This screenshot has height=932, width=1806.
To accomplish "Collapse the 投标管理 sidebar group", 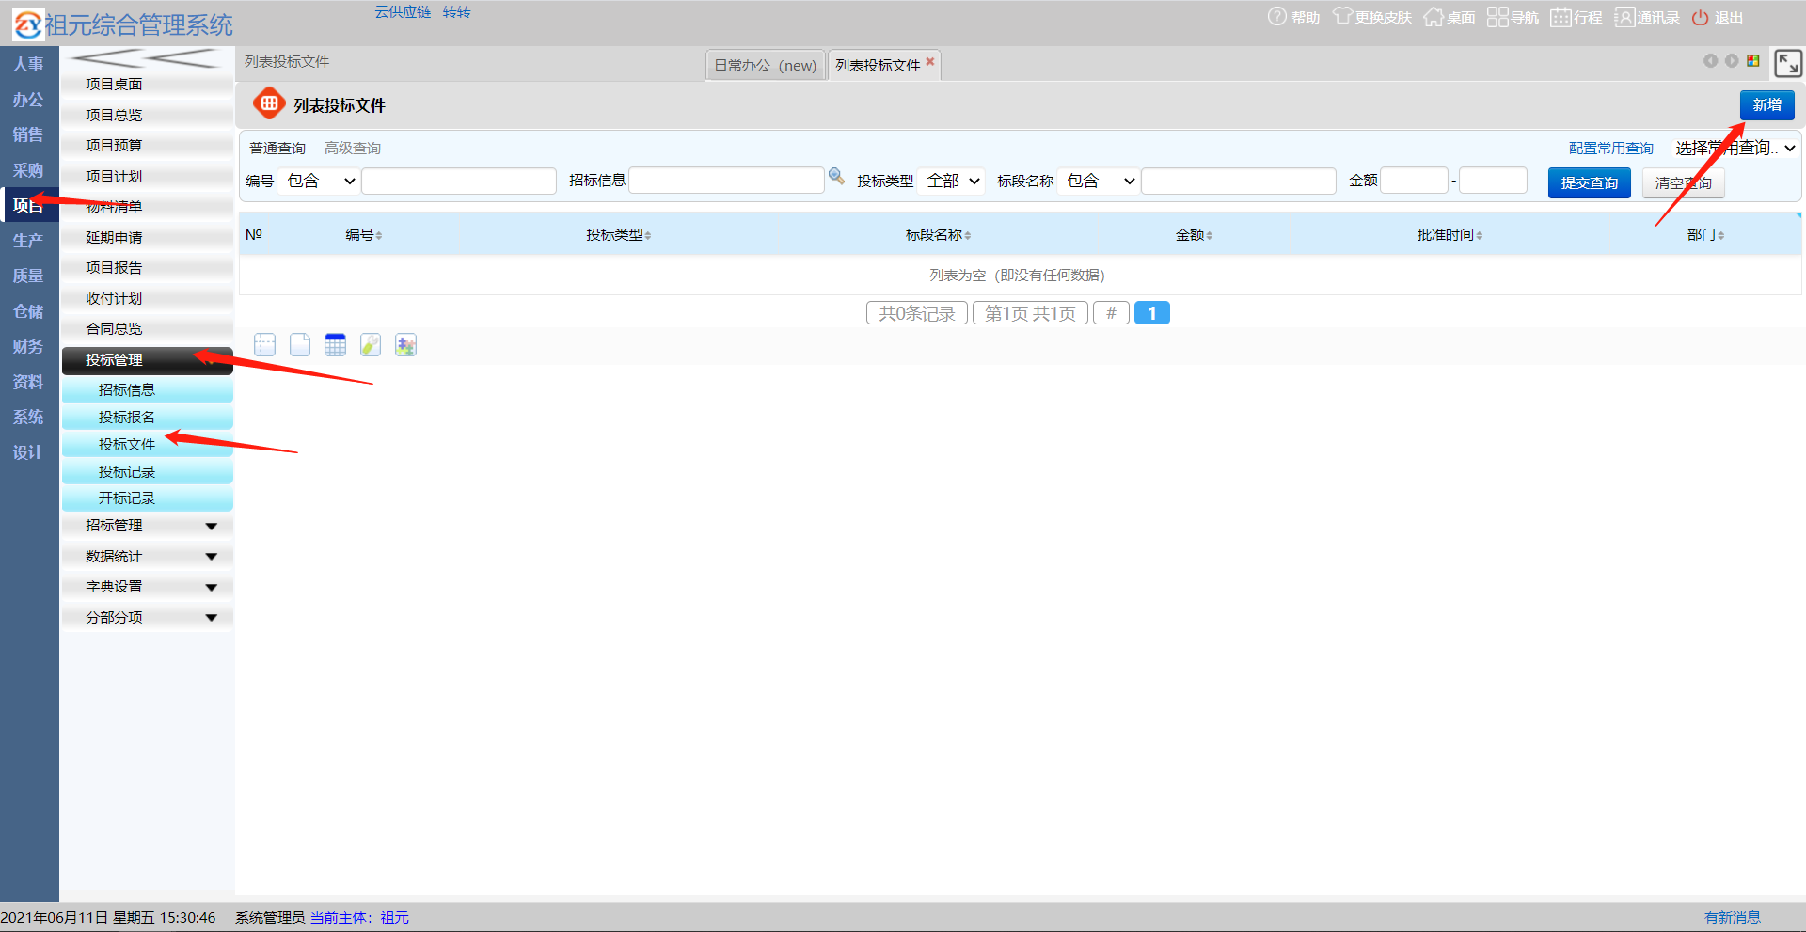I will click(148, 360).
